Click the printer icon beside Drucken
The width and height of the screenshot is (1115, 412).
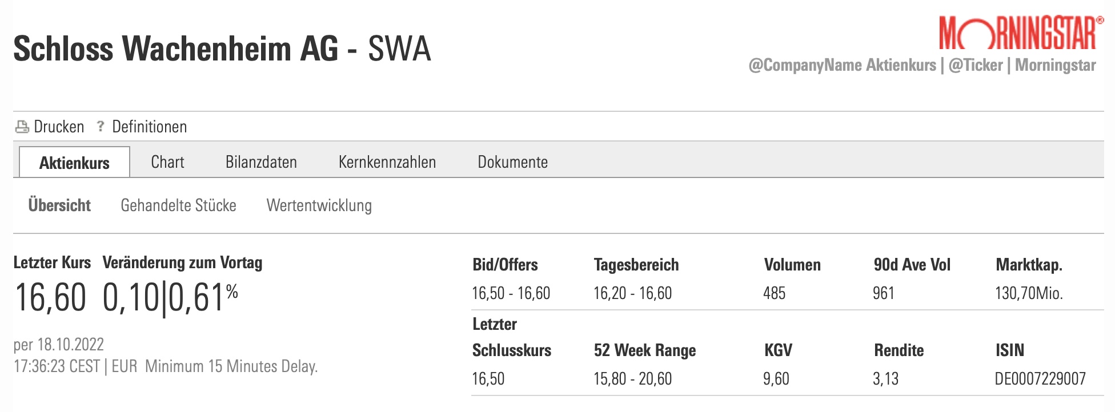[x=22, y=127]
